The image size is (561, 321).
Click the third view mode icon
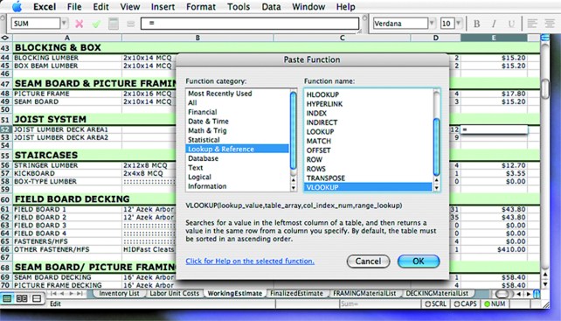click(37, 298)
